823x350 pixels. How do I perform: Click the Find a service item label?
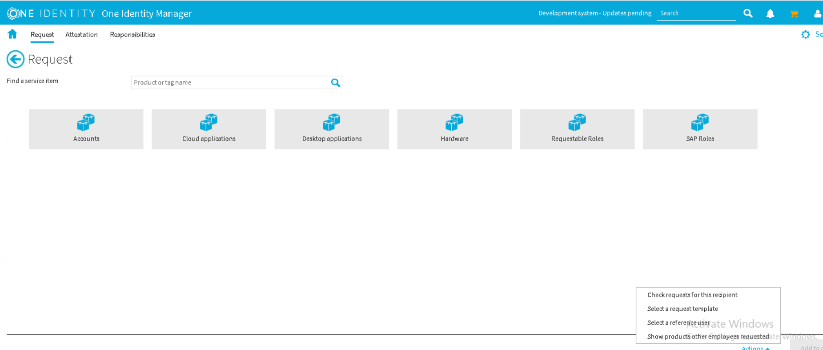[x=32, y=81]
